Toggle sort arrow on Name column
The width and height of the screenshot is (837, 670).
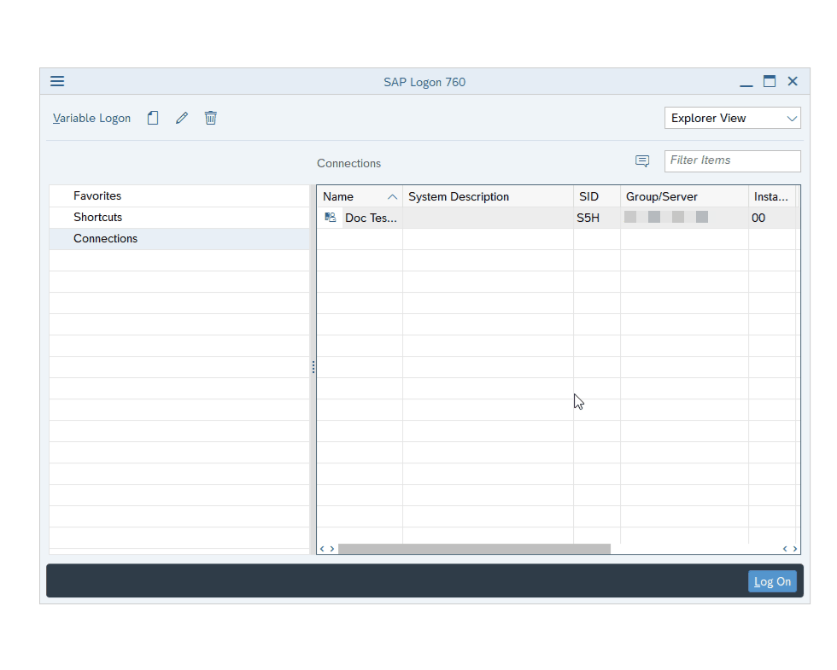(x=392, y=197)
